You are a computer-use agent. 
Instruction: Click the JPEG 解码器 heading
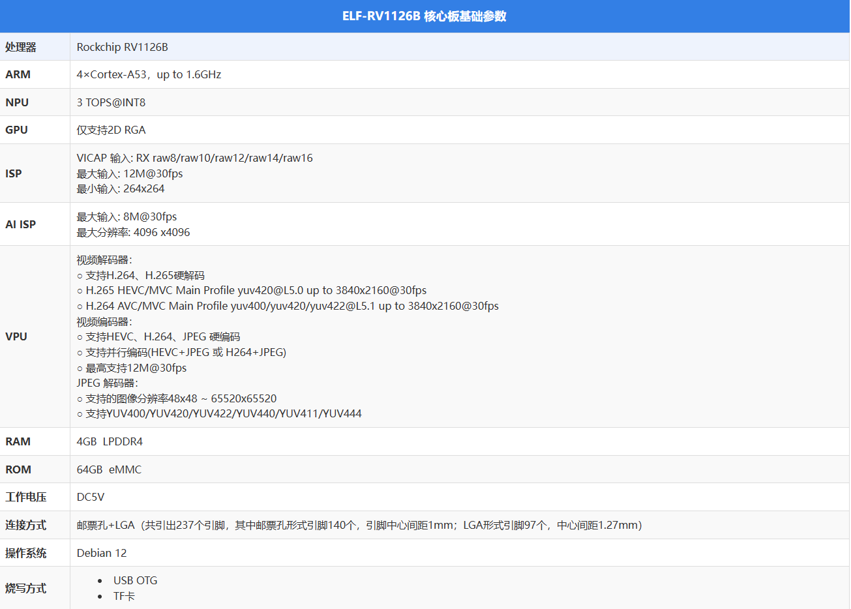107,383
